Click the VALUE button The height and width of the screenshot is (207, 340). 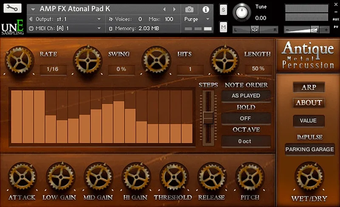[309, 121]
